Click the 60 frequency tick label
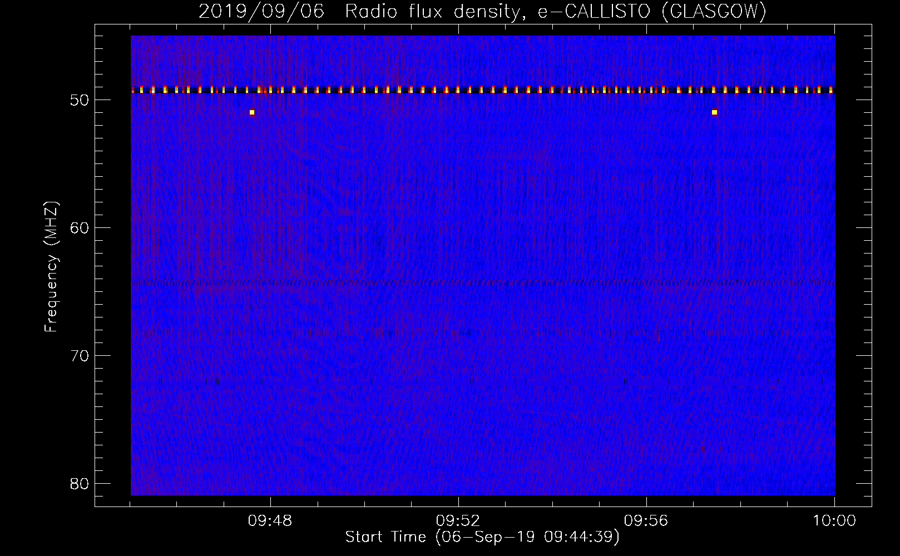 (80, 228)
